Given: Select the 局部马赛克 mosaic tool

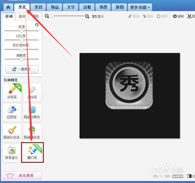Looking at the screenshot, I should (x=32, y=113).
